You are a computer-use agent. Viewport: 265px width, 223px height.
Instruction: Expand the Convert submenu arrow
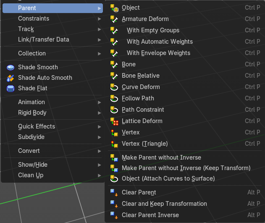[x=100, y=151]
